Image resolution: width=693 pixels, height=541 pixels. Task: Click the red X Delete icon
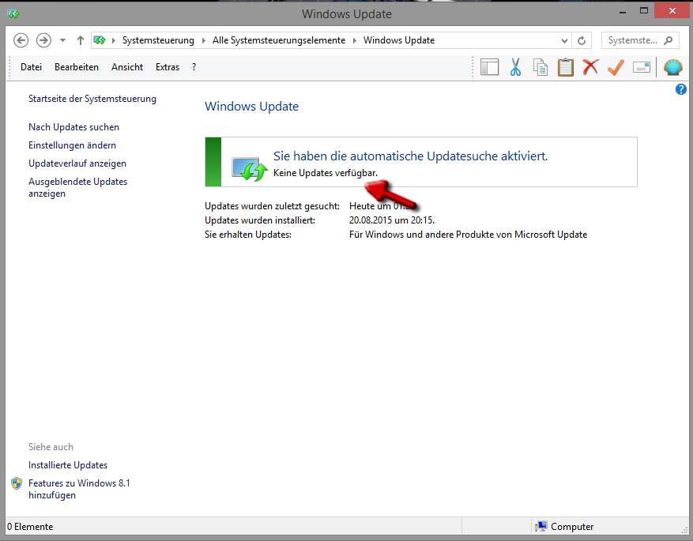pyautogui.click(x=590, y=68)
